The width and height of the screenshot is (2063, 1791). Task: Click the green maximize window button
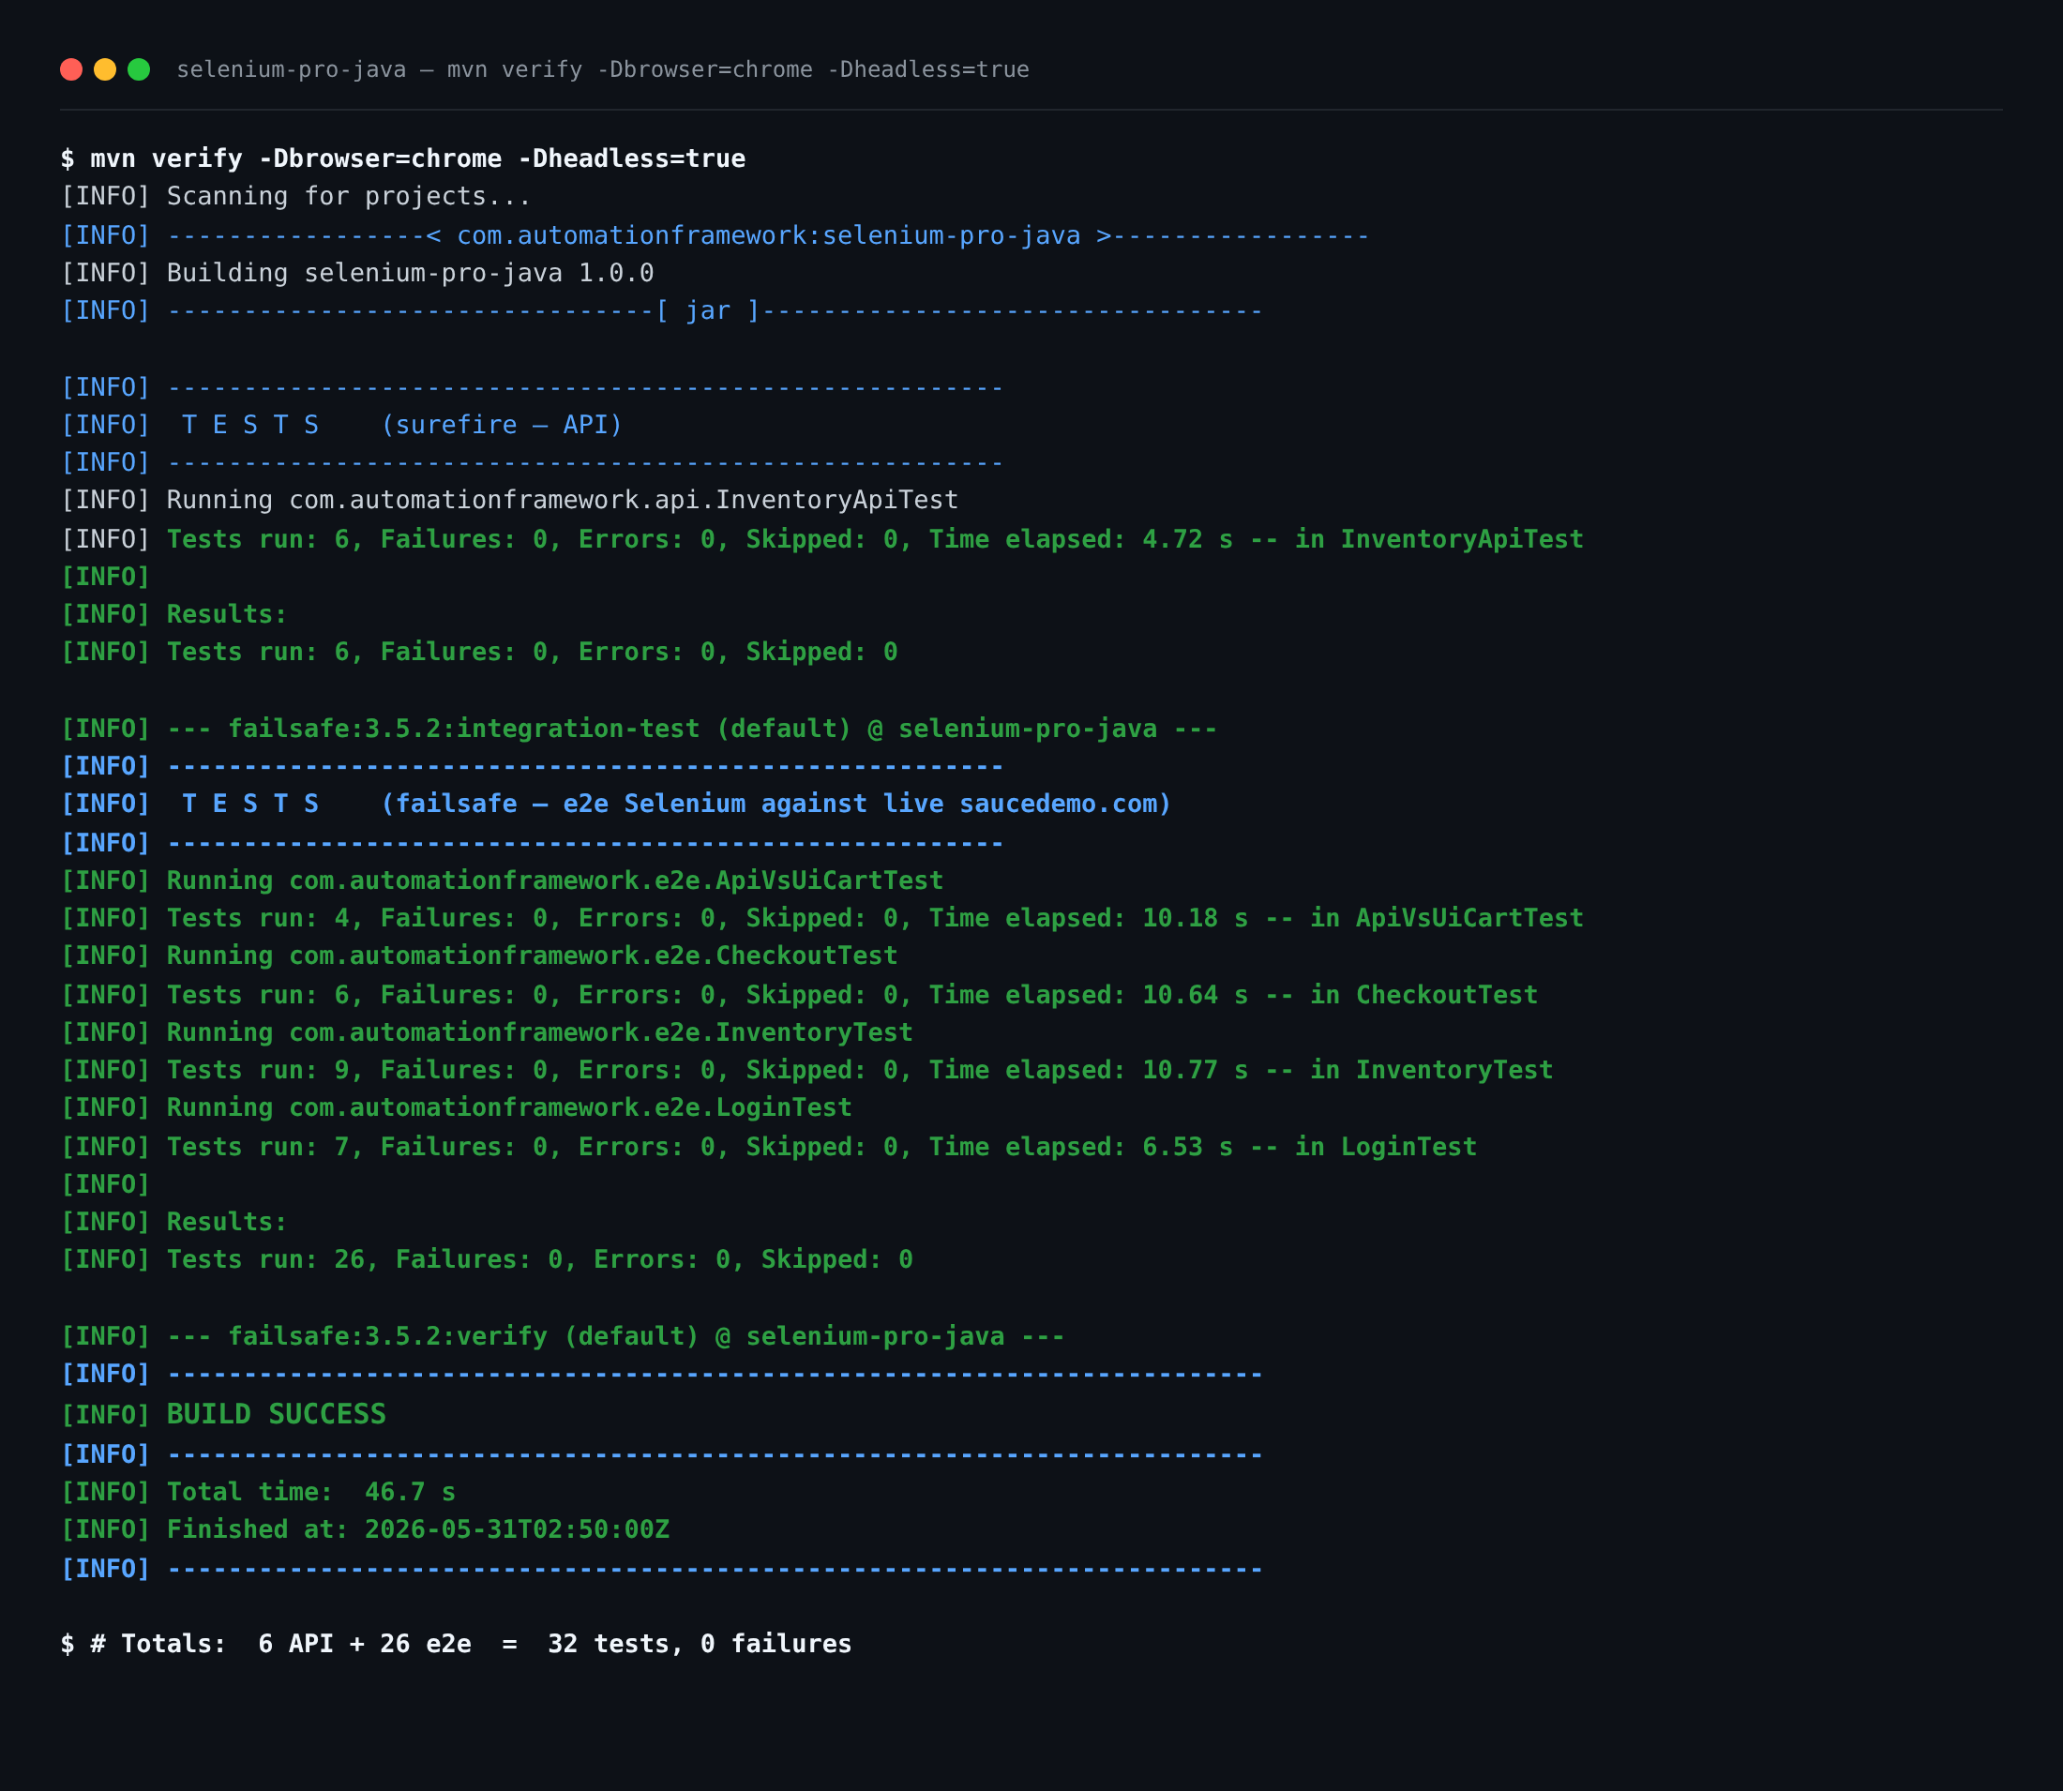tap(139, 69)
